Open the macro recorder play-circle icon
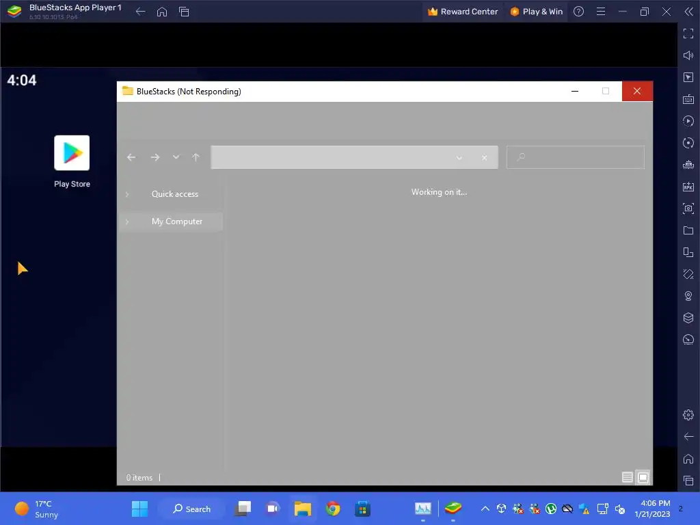Viewport: 700px width, 525px height. click(x=688, y=121)
